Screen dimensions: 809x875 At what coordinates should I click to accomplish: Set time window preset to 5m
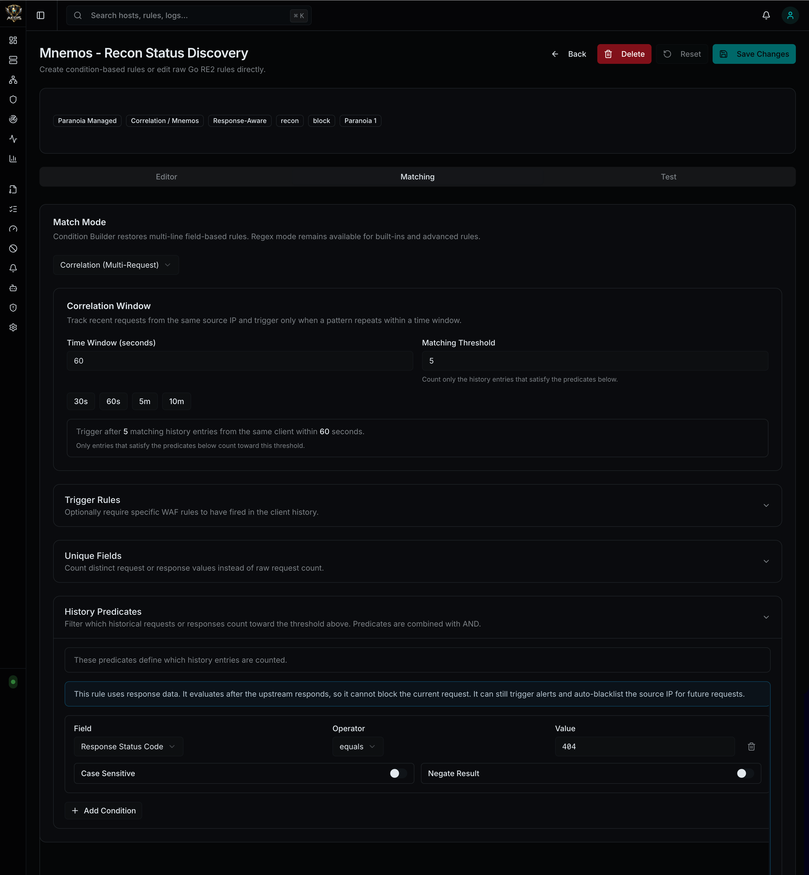(x=145, y=401)
